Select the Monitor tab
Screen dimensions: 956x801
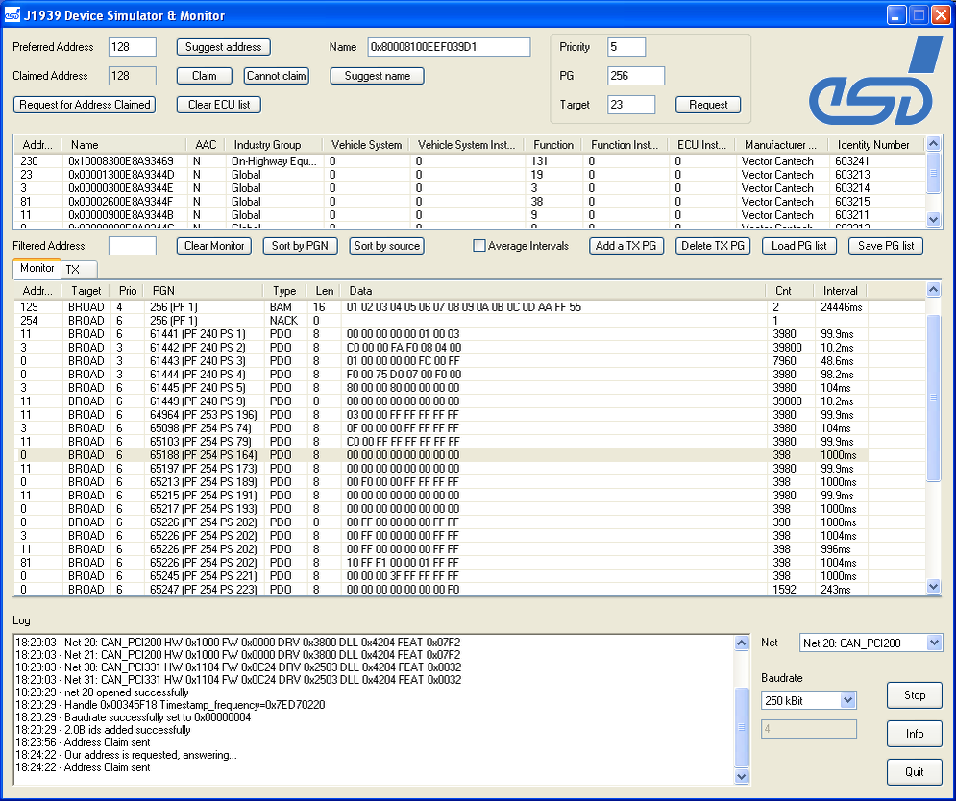click(x=37, y=269)
